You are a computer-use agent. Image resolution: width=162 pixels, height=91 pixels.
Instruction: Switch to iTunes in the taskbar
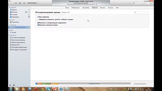pos(61,89)
